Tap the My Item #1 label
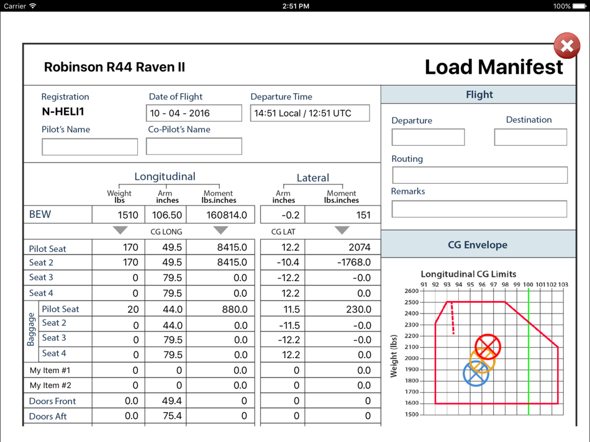Viewport: 590px width, 442px height. (50, 370)
